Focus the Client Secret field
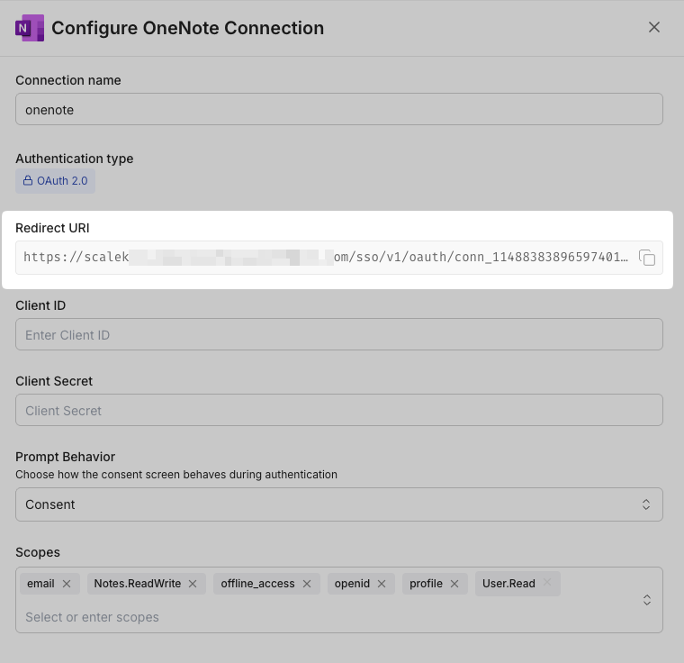Viewport: 684px width, 663px height. [339, 411]
